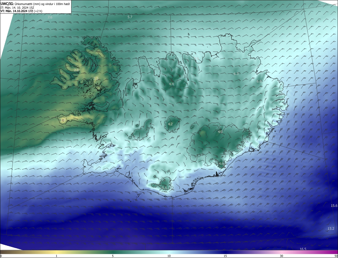Click the 2.3 value in the Westfjords

click(96, 78)
